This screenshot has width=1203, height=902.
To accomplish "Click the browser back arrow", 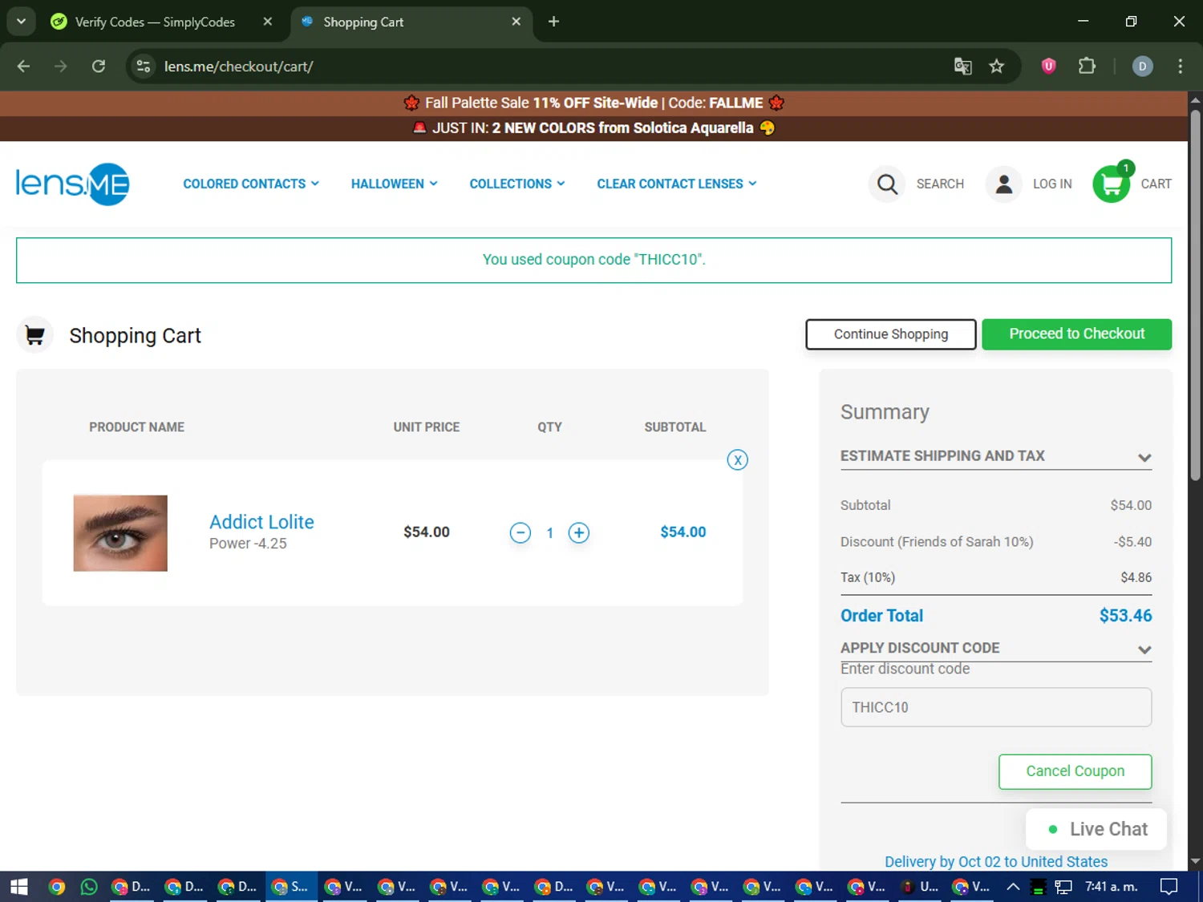I will [23, 67].
